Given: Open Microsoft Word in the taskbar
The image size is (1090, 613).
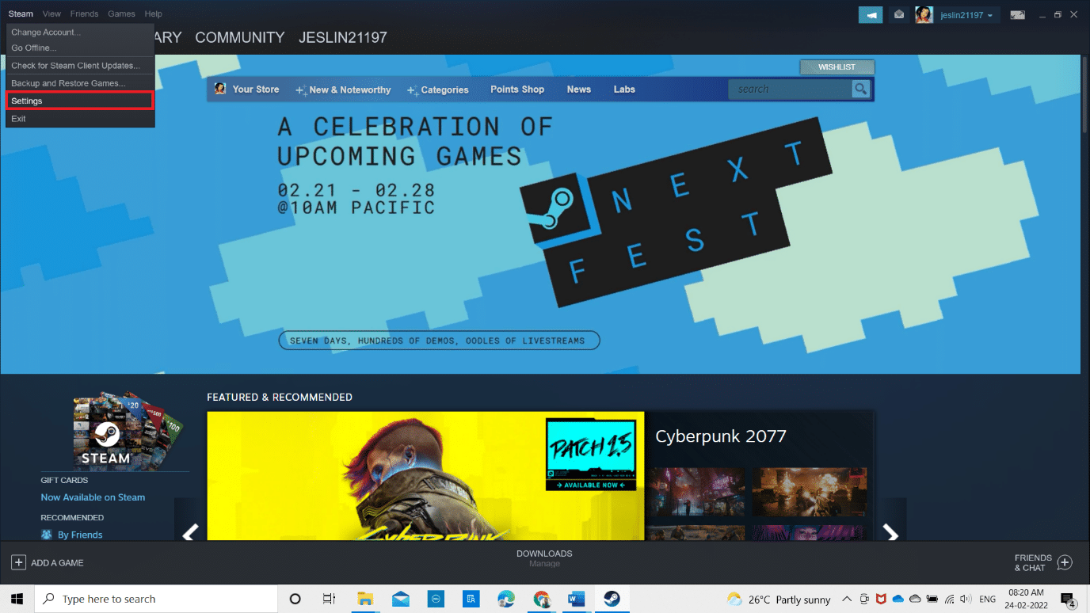Looking at the screenshot, I should click(576, 599).
